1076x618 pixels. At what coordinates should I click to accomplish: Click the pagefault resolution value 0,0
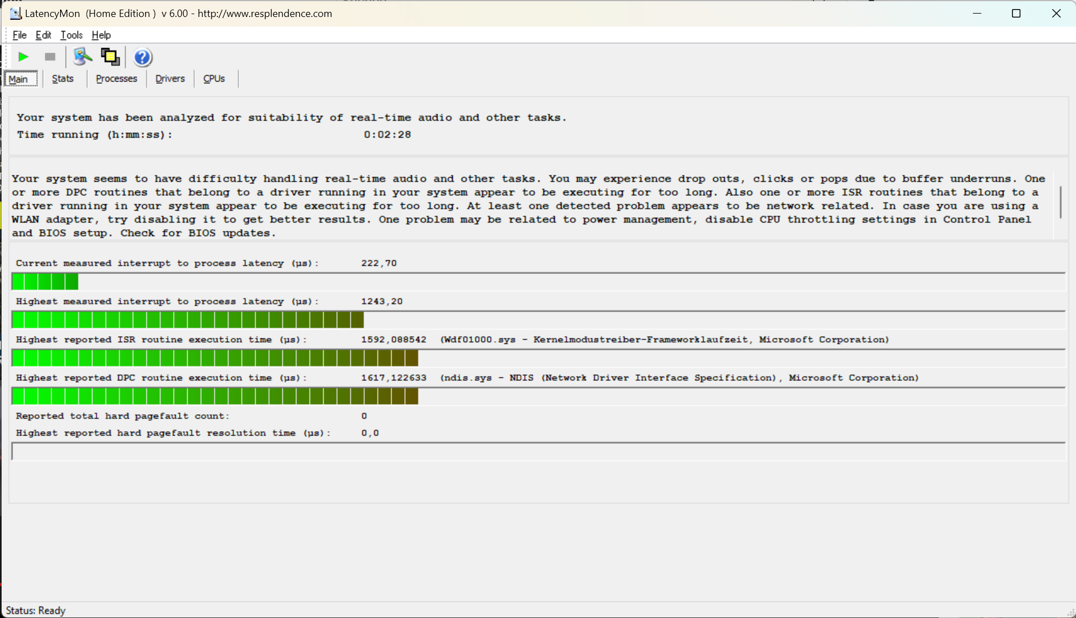370,433
